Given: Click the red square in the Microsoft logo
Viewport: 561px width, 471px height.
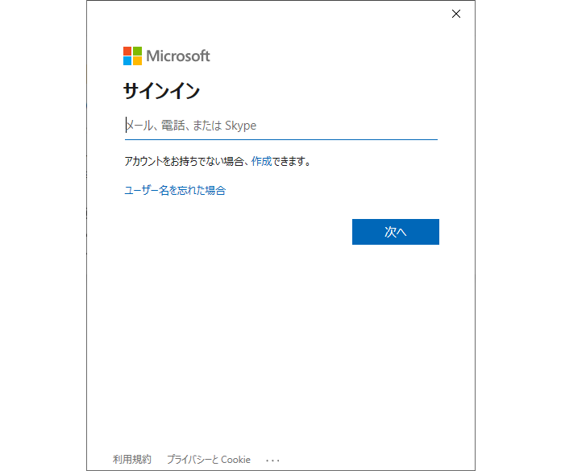Looking at the screenshot, I should pos(127,51).
